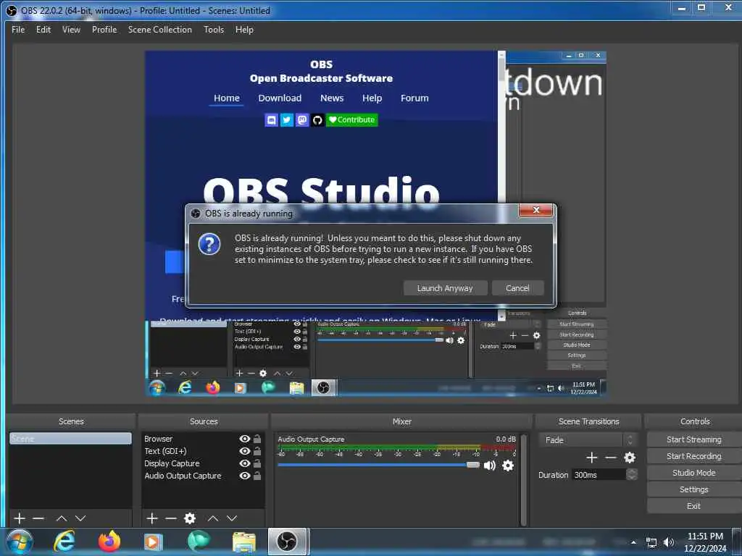Click the green Contribute button in preview
The image size is (742, 556).
(x=352, y=119)
